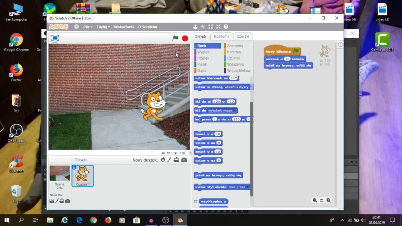Reset scripts area zoom
Image resolution: width=402 pixels, height=226 pixels.
(322, 200)
